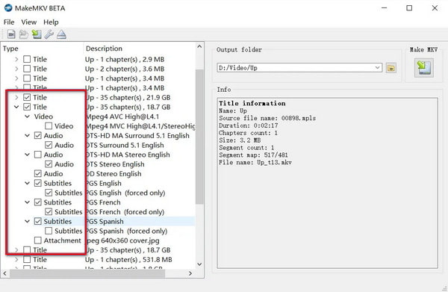Check the Title with 3.6 MB
The width and height of the screenshot is (448, 292).
pyautogui.click(x=27, y=69)
